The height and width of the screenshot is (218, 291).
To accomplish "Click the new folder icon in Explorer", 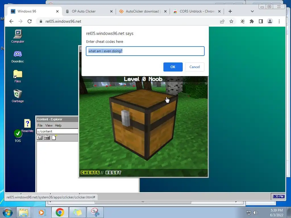I will pos(47,138).
